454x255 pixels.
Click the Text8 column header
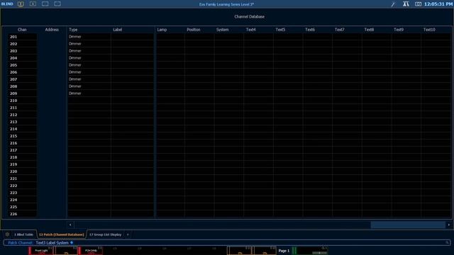369,30
